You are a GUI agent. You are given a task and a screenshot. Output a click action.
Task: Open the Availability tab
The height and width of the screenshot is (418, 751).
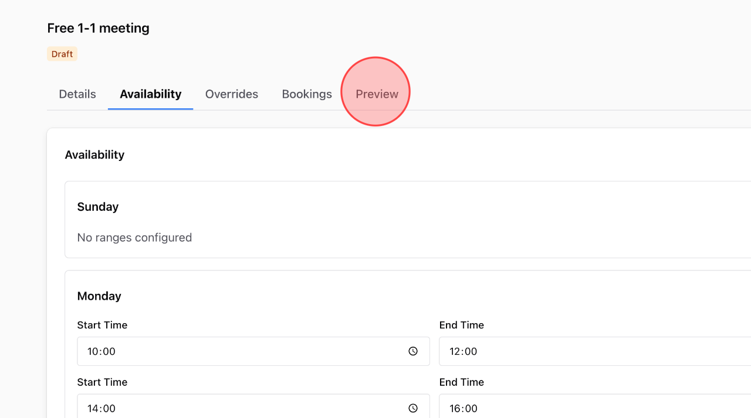click(x=151, y=94)
